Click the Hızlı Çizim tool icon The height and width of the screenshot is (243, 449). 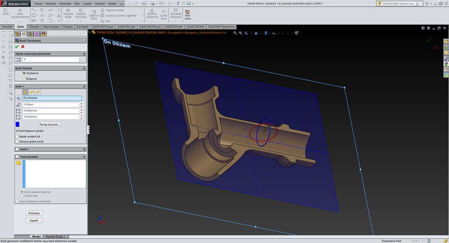(187, 13)
